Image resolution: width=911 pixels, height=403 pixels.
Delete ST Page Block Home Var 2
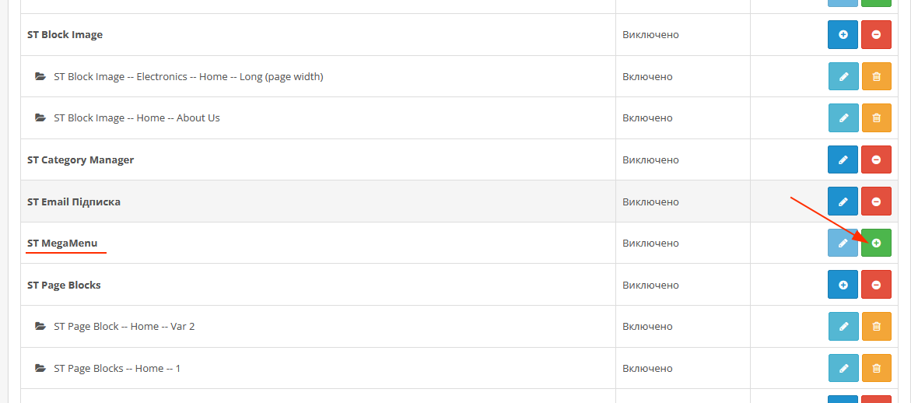(876, 326)
